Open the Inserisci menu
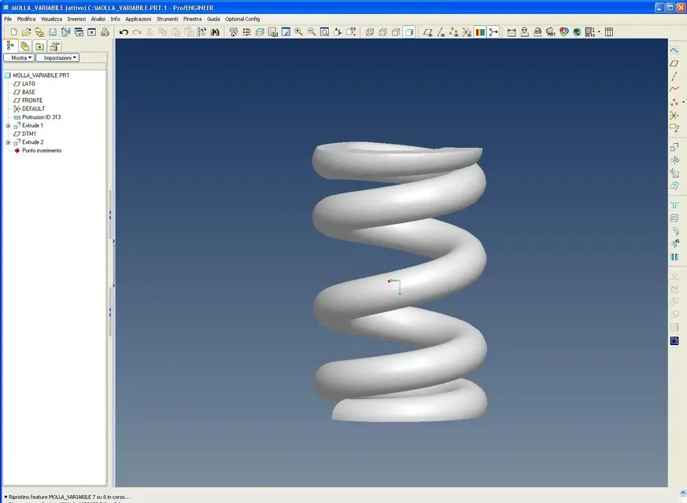 [76, 18]
